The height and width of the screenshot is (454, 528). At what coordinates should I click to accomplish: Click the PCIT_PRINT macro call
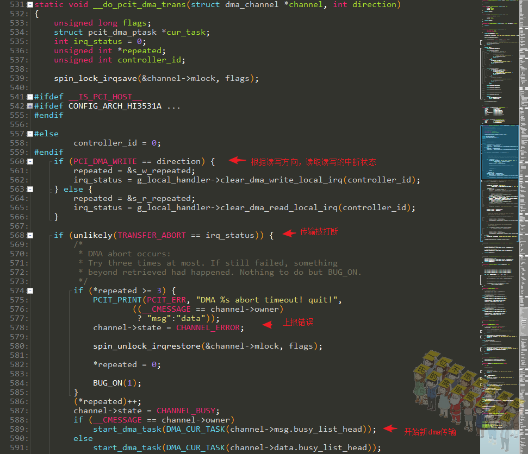(x=117, y=300)
